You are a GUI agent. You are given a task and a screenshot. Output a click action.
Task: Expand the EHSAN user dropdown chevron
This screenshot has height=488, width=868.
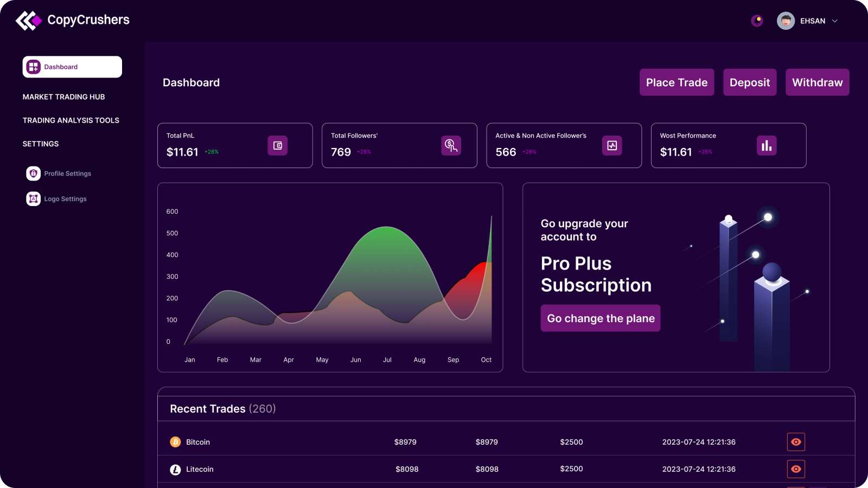click(x=835, y=21)
